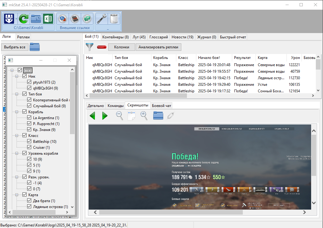
Task: Toggle the La Argentina (1) ship checkbox
Action: coord(29,118)
